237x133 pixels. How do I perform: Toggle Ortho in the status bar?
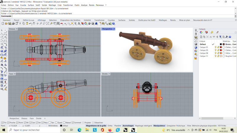pos(110,126)
